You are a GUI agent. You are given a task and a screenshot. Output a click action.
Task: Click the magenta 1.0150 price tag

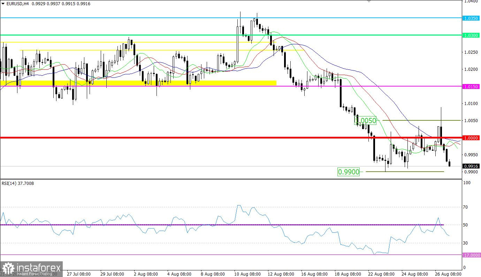[x=471, y=86]
